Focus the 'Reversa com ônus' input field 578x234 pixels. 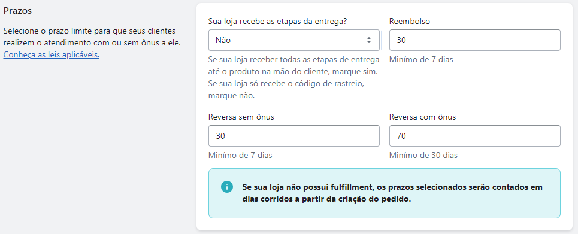475,136
